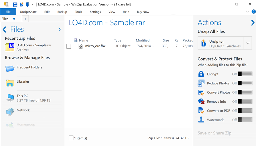Collapse the ribbon with the chevron
The image size is (257, 147).
[248, 12]
